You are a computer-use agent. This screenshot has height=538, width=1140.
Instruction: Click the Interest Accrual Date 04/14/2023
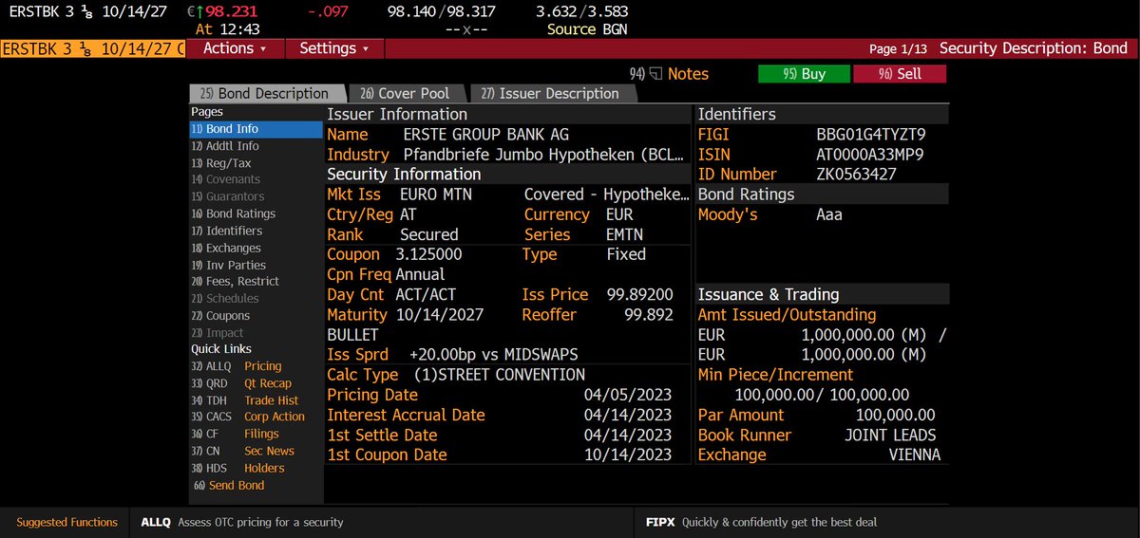coord(627,415)
